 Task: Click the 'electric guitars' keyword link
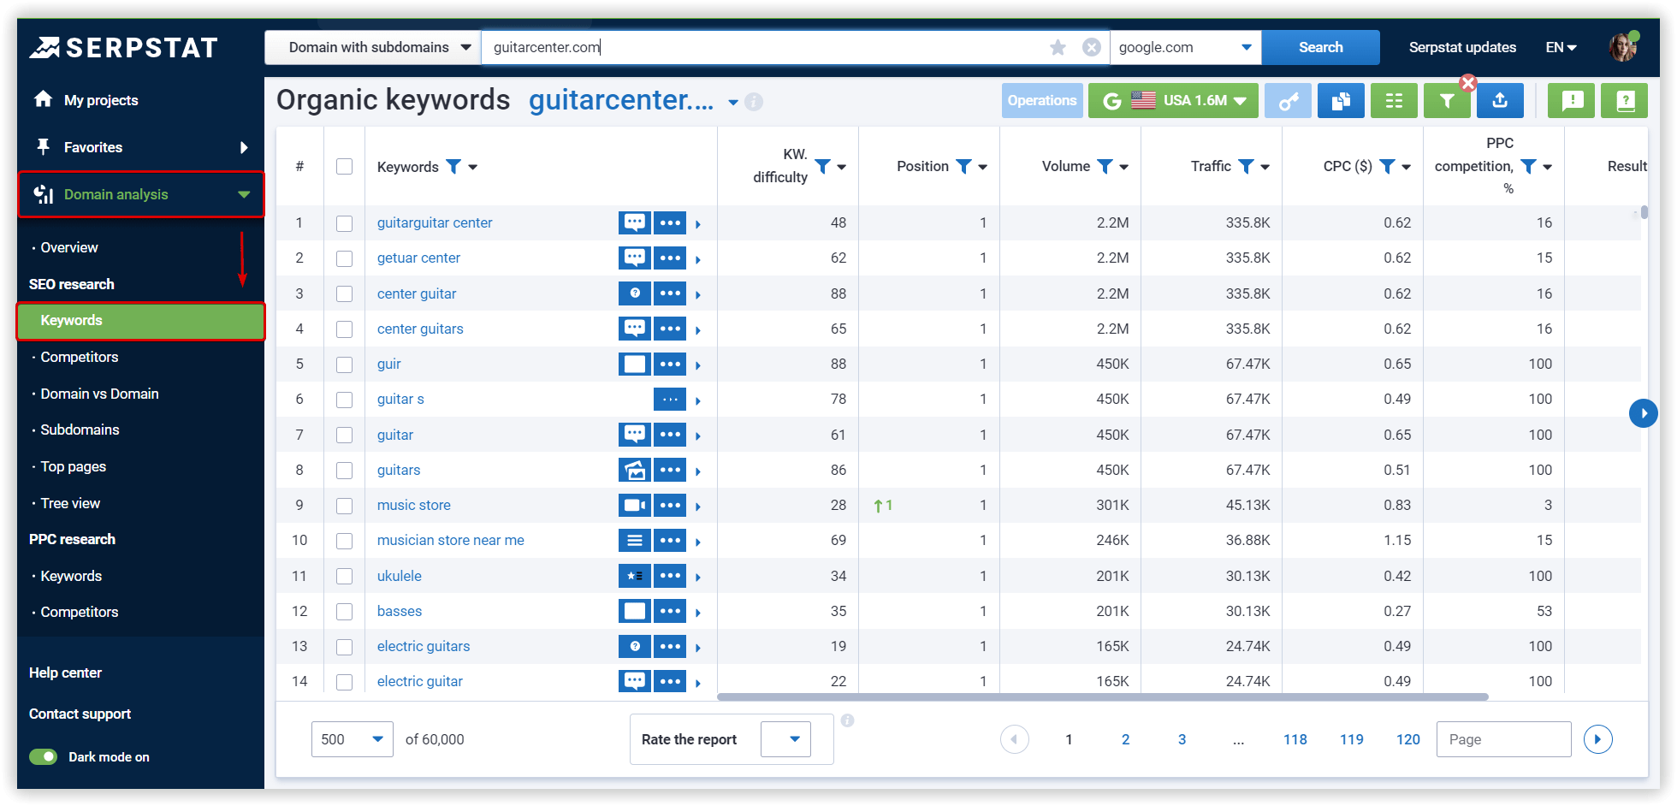click(x=423, y=646)
